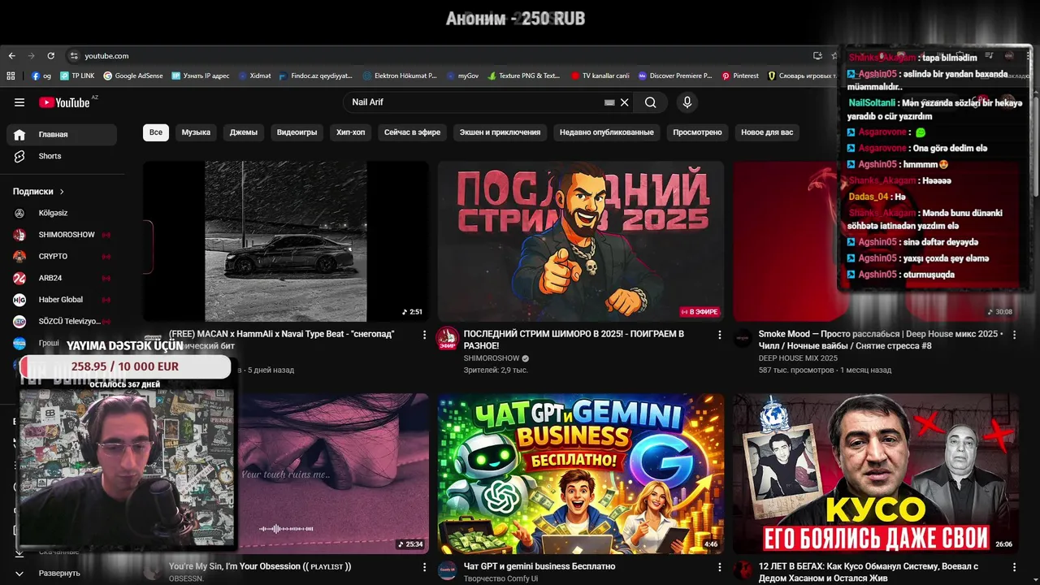The width and height of the screenshot is (1040, 585).
Task: Select the Музыка filter chip
Action: click(x=196, y=132)
